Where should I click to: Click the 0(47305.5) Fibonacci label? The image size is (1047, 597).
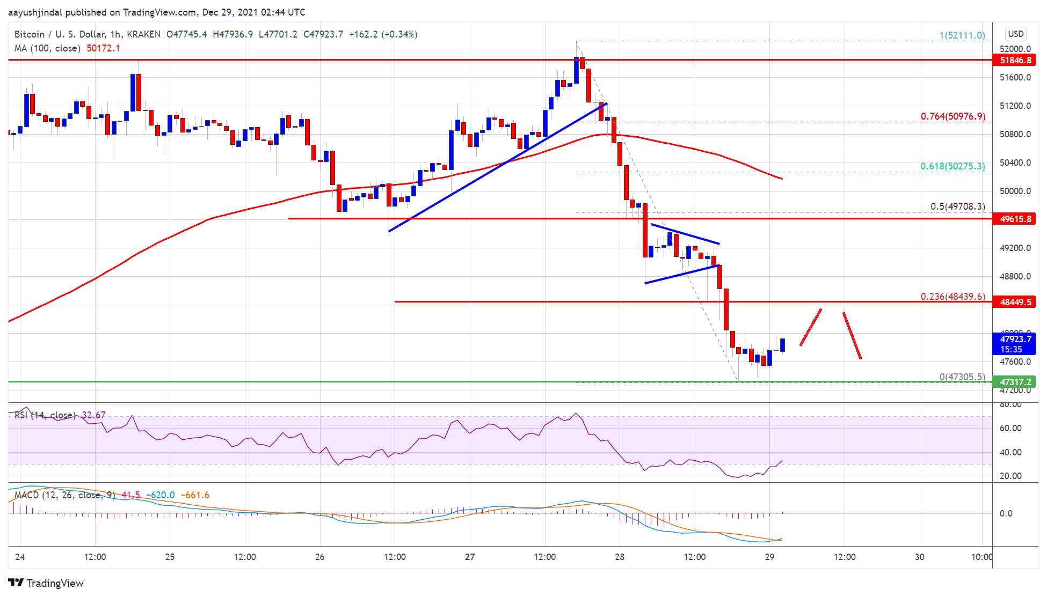(x=962, y=377)
